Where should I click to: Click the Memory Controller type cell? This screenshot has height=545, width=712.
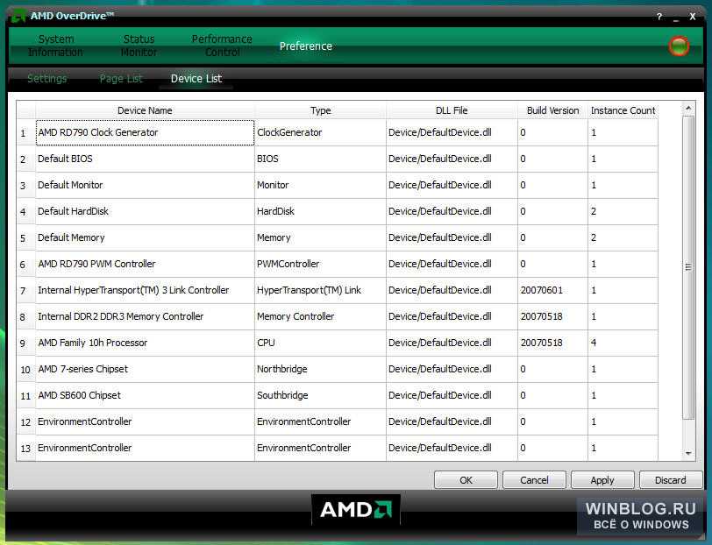320,316
